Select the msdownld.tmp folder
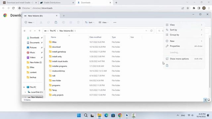Viewport: 212px width, 119px height. click(x=58, y=71)
